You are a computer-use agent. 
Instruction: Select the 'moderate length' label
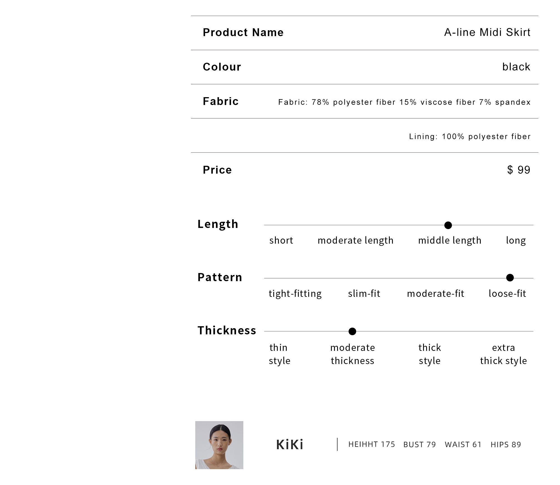click(x=355, y=240)
